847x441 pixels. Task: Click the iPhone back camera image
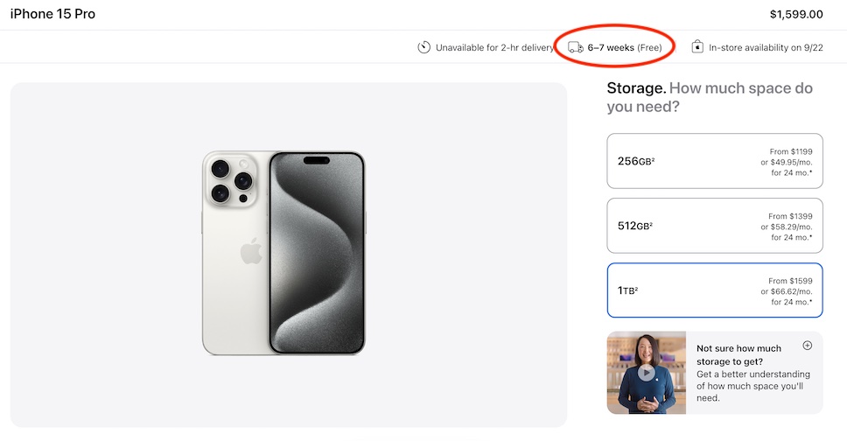click(x=230, y=180)
